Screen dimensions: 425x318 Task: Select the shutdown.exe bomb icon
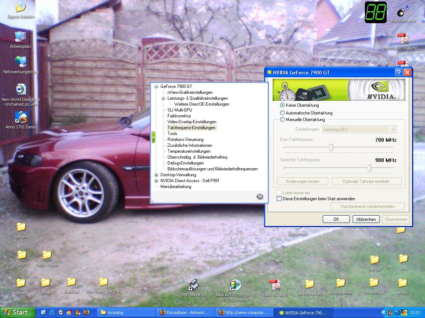403,14
